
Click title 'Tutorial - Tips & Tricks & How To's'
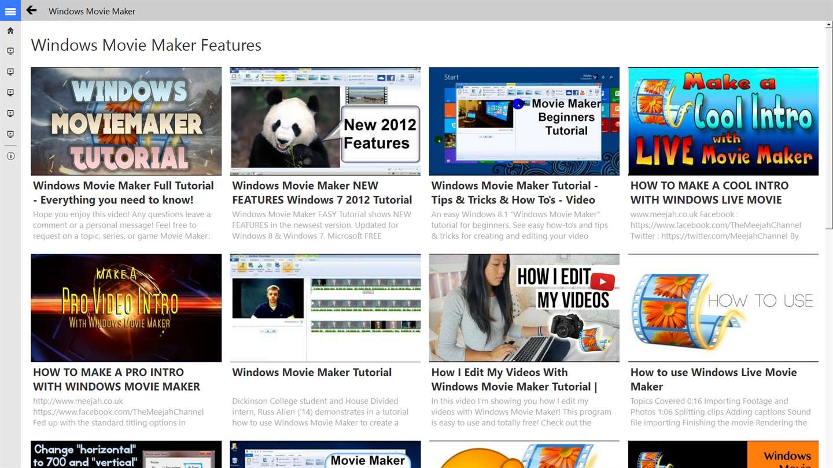(515, 192)
